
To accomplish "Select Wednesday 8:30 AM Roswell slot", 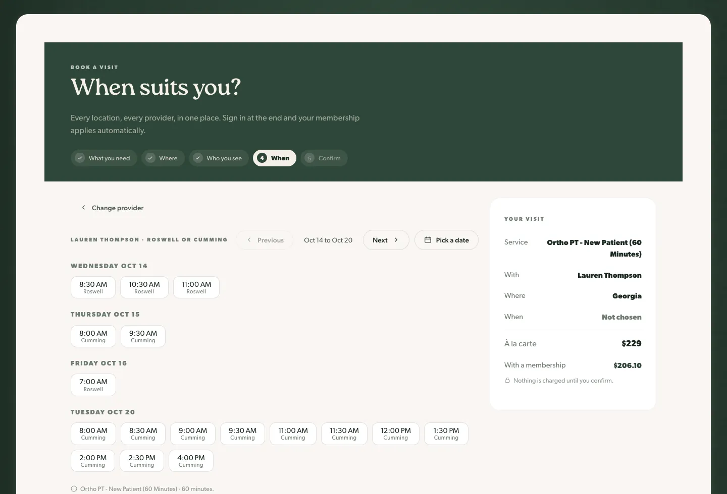I will coord(93,287).
